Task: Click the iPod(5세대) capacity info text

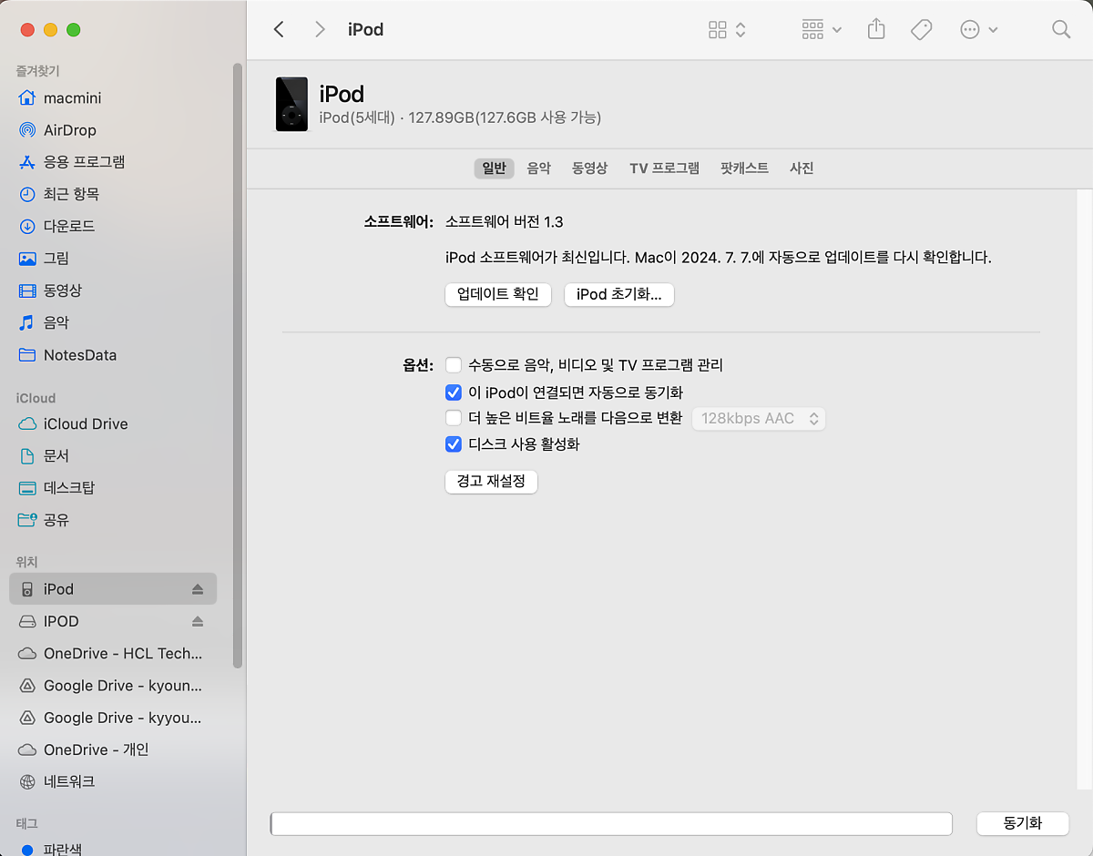Action: 460,117
